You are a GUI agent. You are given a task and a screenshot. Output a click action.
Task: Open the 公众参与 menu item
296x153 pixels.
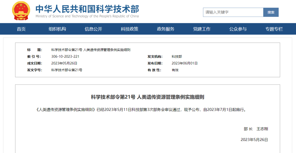[238, 29]
